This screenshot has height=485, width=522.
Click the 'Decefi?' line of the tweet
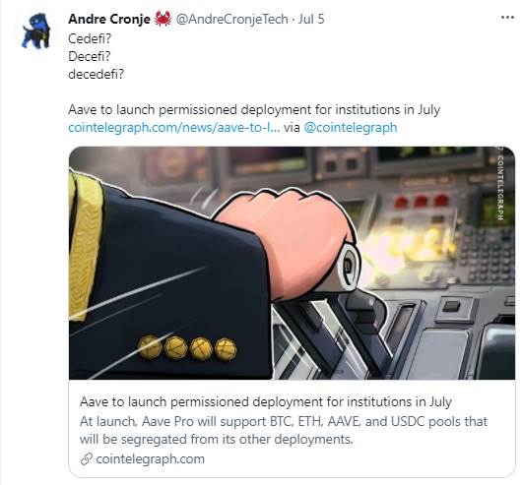[x=90, y=56]
